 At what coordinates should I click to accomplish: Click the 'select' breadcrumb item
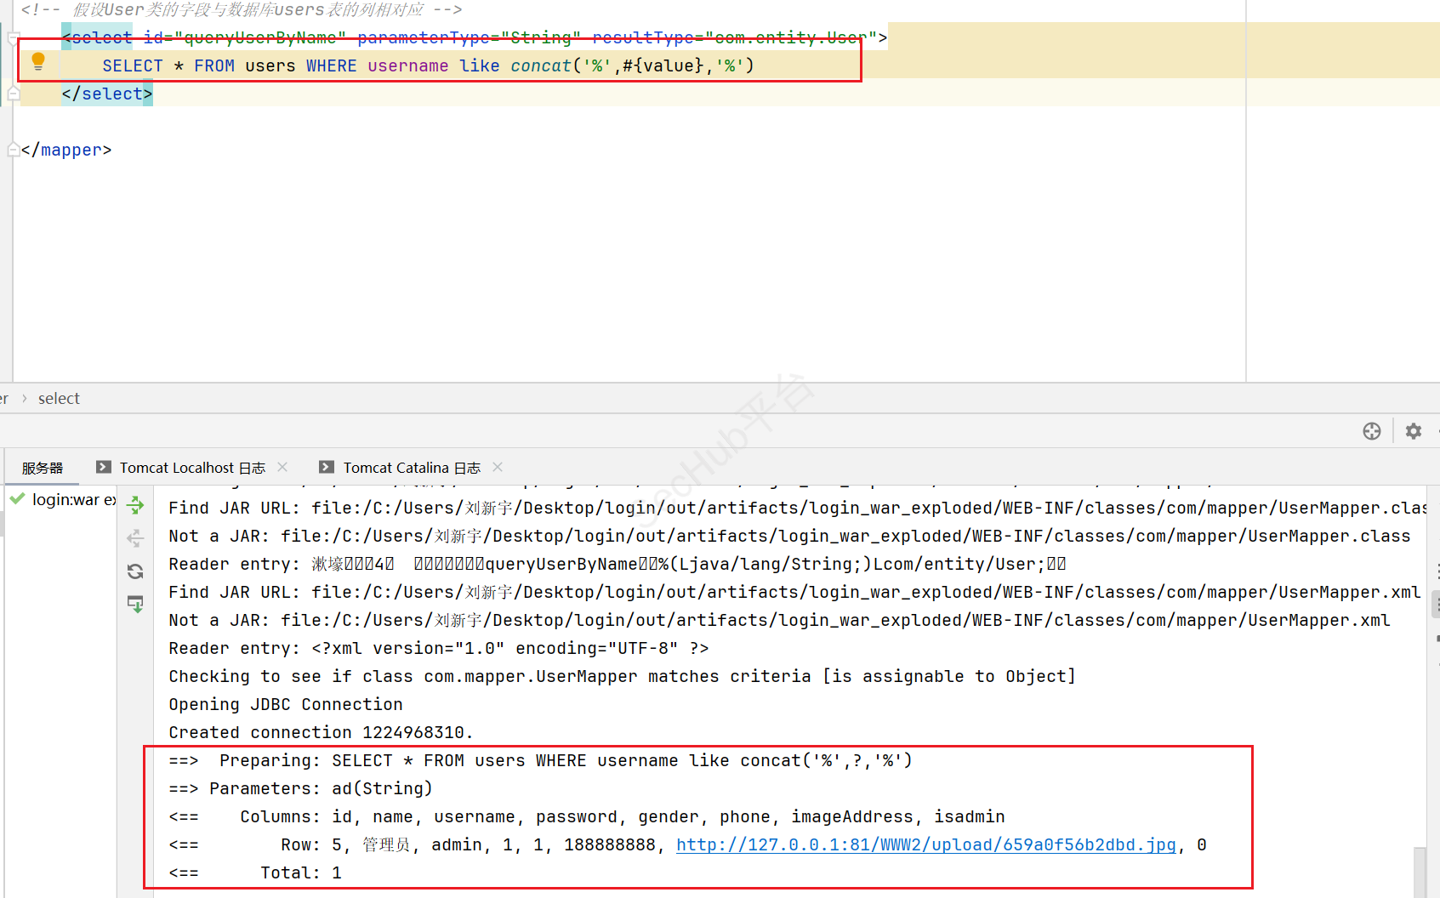pos(59,398)
